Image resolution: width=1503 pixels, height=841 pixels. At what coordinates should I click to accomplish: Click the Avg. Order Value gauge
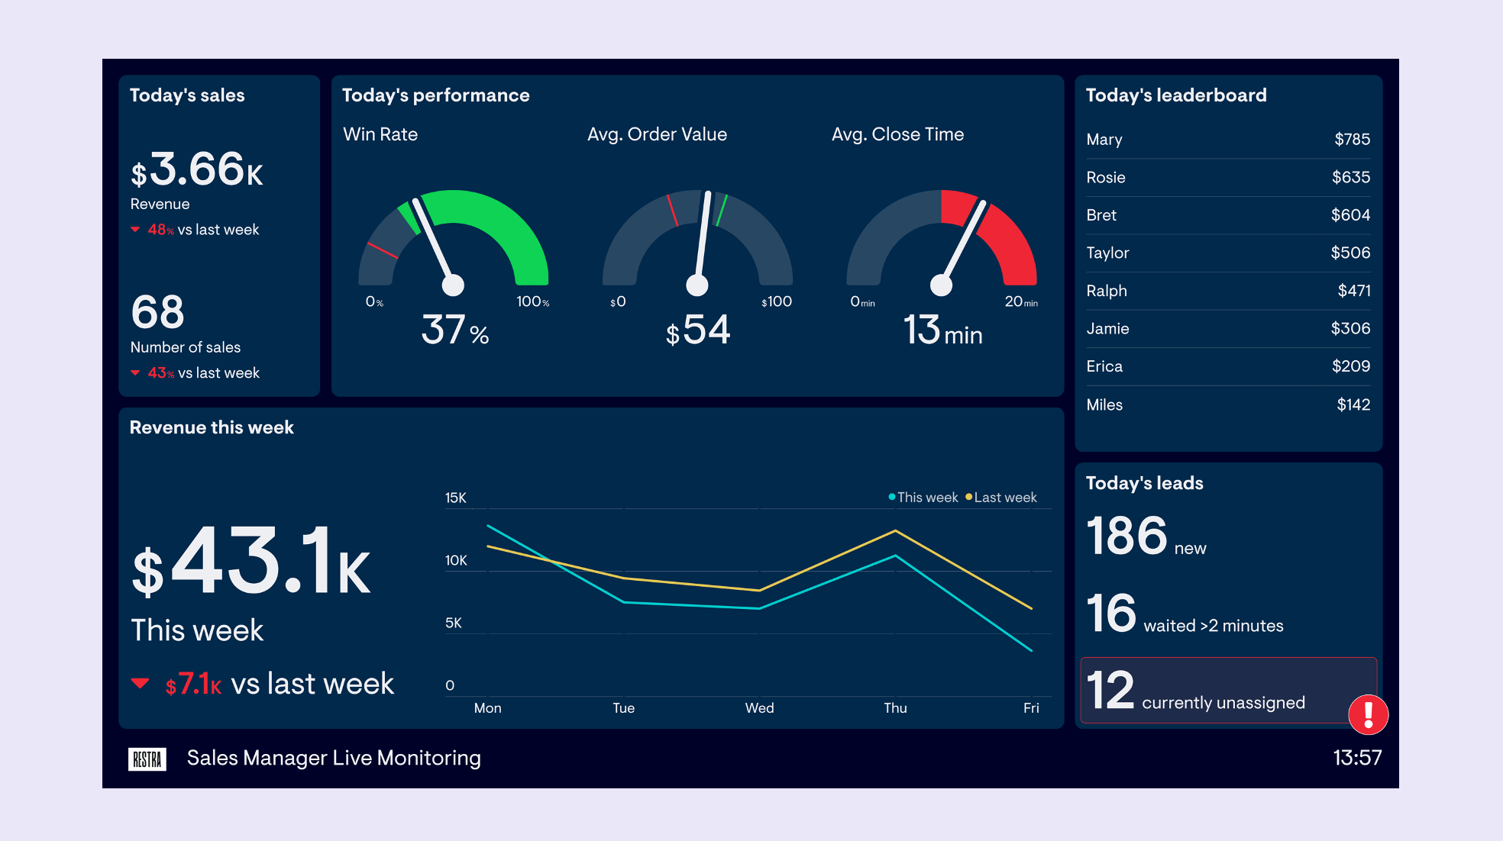point(697,244)
